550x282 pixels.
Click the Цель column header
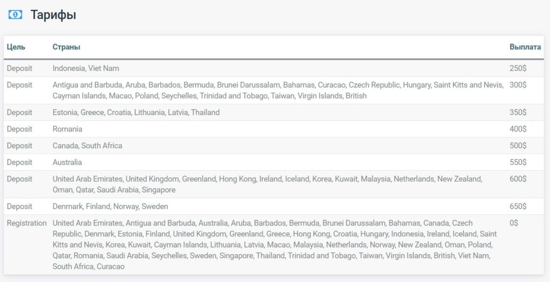(16, 47)
